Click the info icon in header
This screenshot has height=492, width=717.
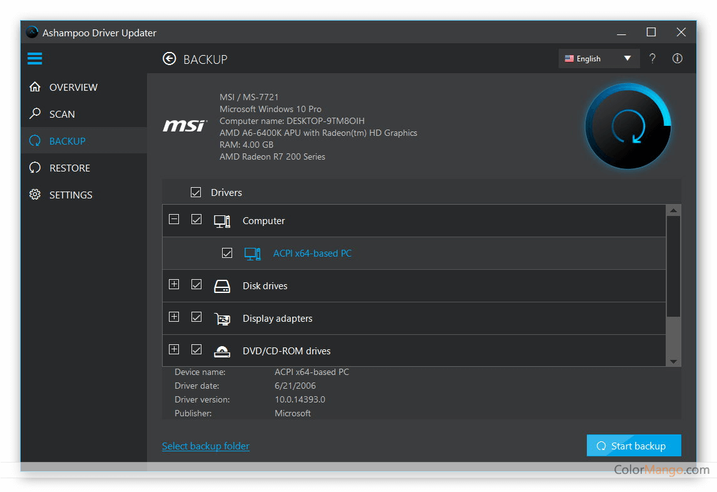pos(677,58)
